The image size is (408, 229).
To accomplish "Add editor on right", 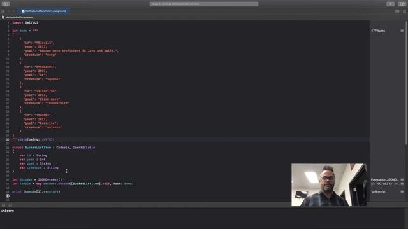I will click(404, 11).
